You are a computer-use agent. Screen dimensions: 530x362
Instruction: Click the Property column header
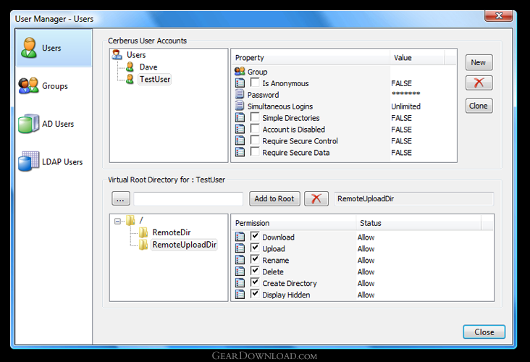point(311,58)
